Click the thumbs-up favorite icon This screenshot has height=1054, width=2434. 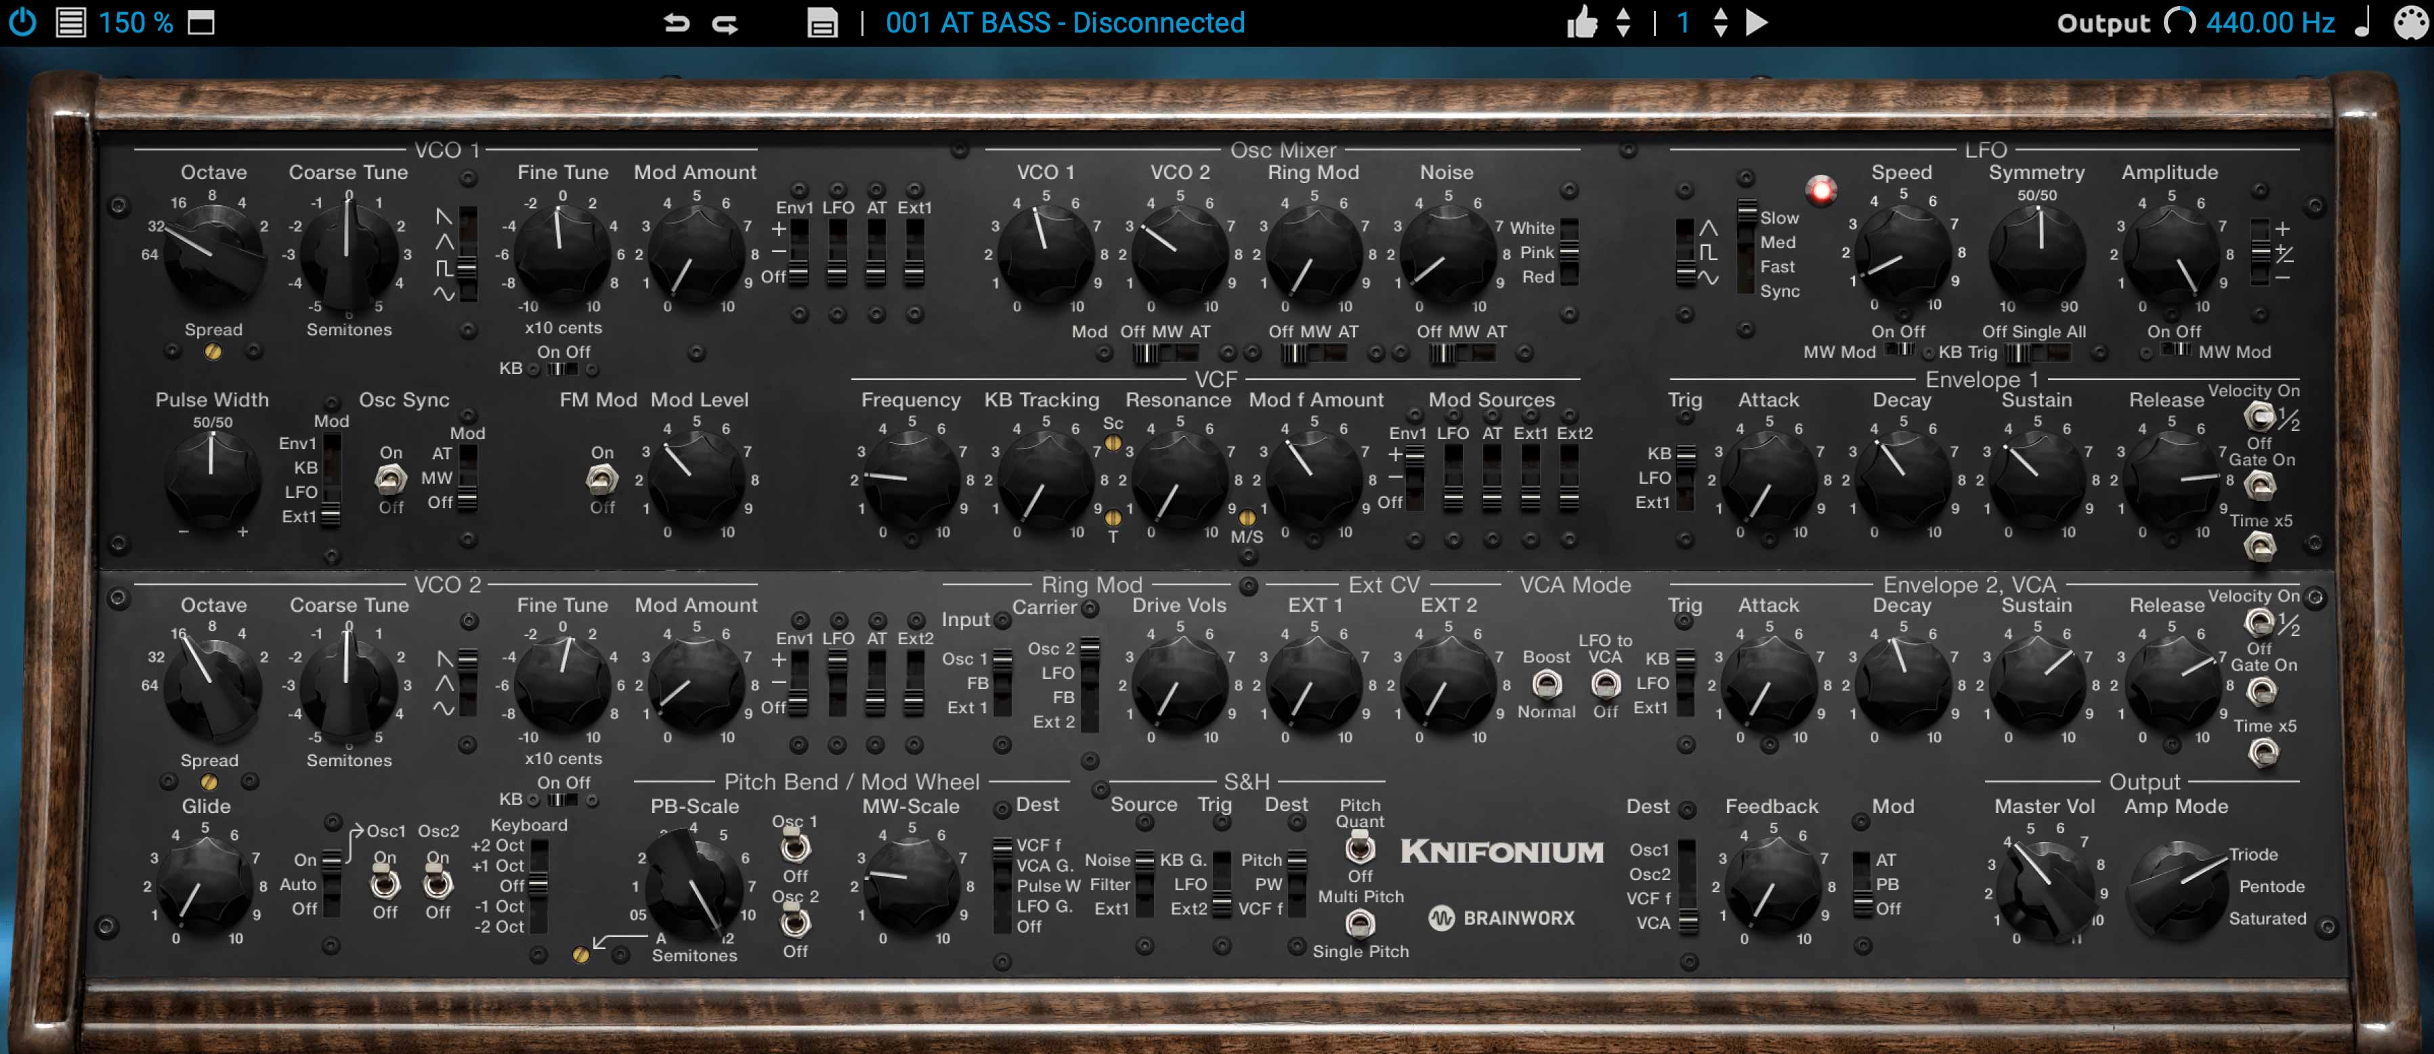(1582, 22)
